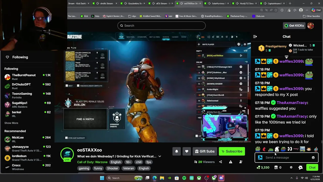
Task: Open the tubi bookmark in favorites bar
Action: pos(169,16)
